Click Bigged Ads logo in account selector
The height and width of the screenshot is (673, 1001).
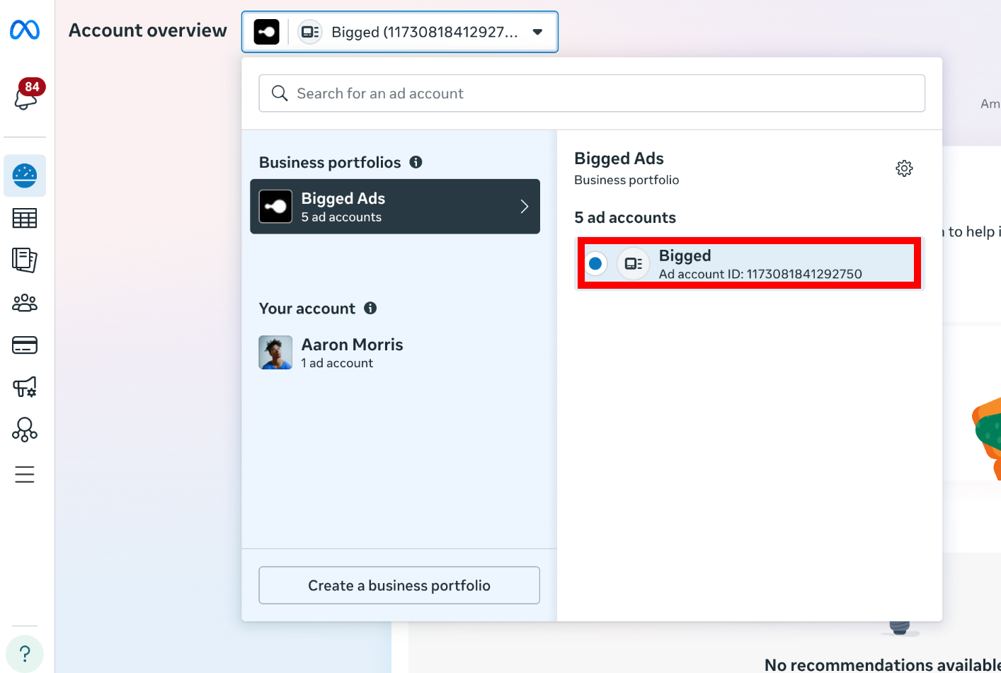coord(267,32)
